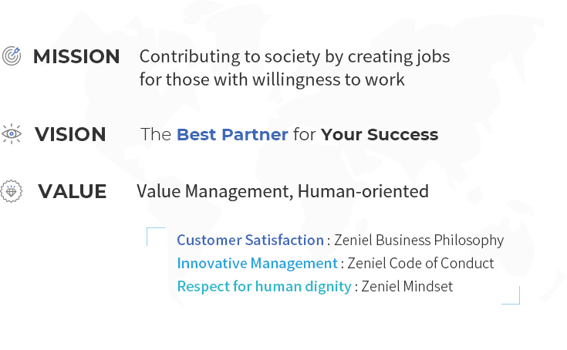Viewport: 567px width, 350px height.
Task: Click the 'Human-oriented' phrase
Action: (x=363, y=191)
